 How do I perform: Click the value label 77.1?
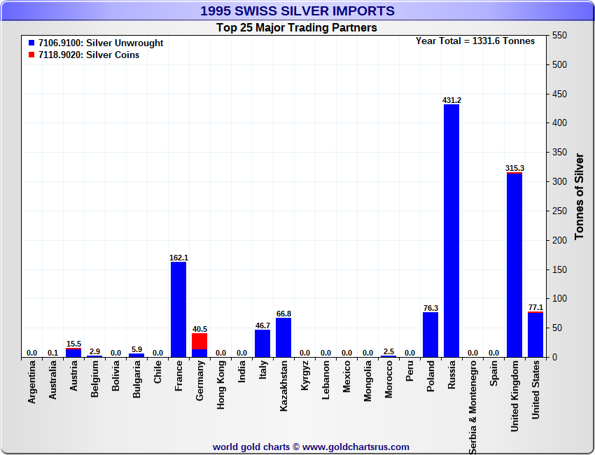(535, 307)
